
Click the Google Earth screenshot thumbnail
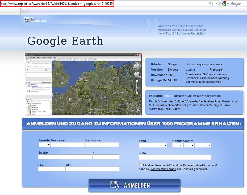pyautogui.click(x=83, y=84)
